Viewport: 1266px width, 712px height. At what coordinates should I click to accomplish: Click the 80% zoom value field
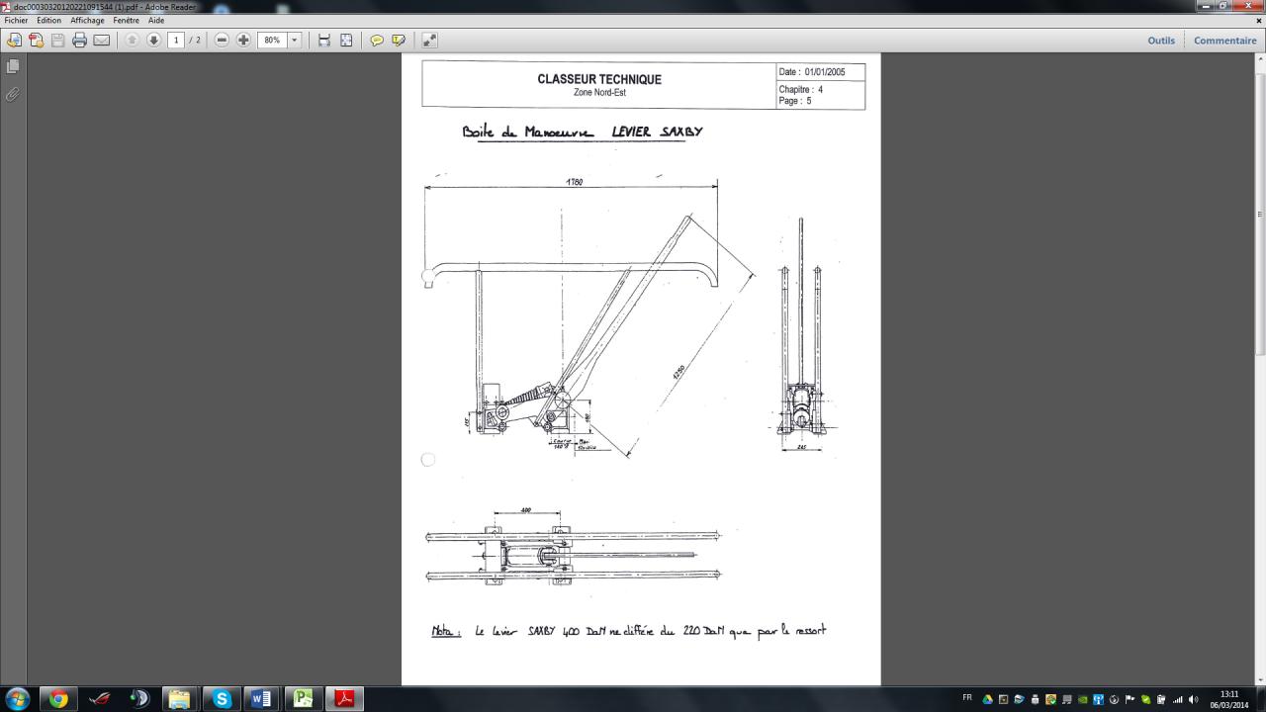272,41
